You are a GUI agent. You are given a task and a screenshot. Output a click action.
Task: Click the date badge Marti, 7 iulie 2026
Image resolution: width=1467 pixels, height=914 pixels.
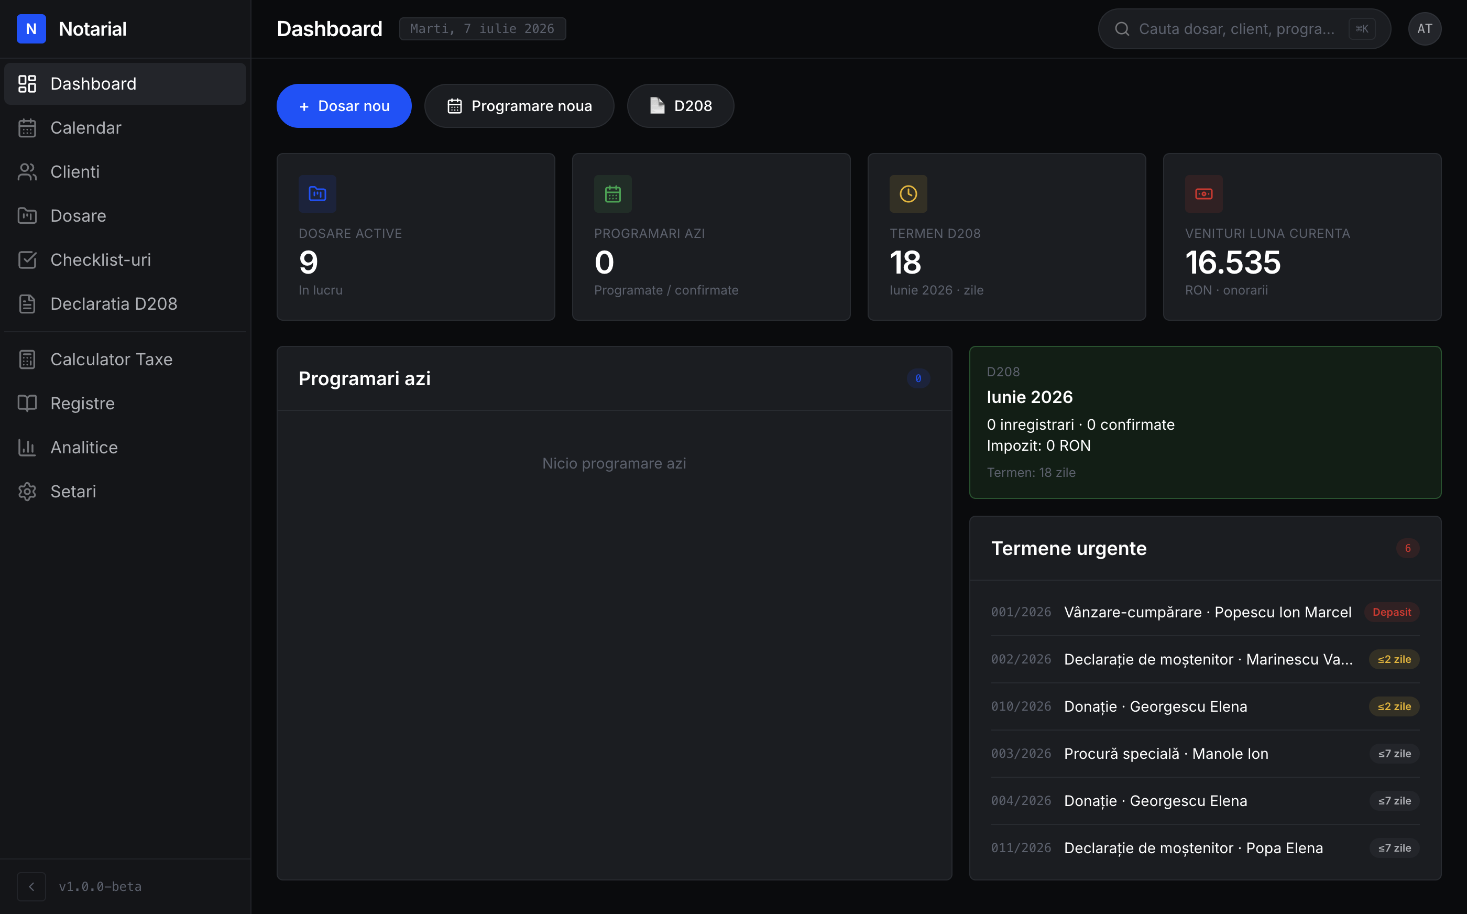pyautogui.click(x=482, y=28)
